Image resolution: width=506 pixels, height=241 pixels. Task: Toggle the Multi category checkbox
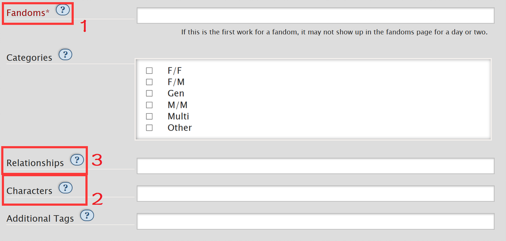pos(149,116)
